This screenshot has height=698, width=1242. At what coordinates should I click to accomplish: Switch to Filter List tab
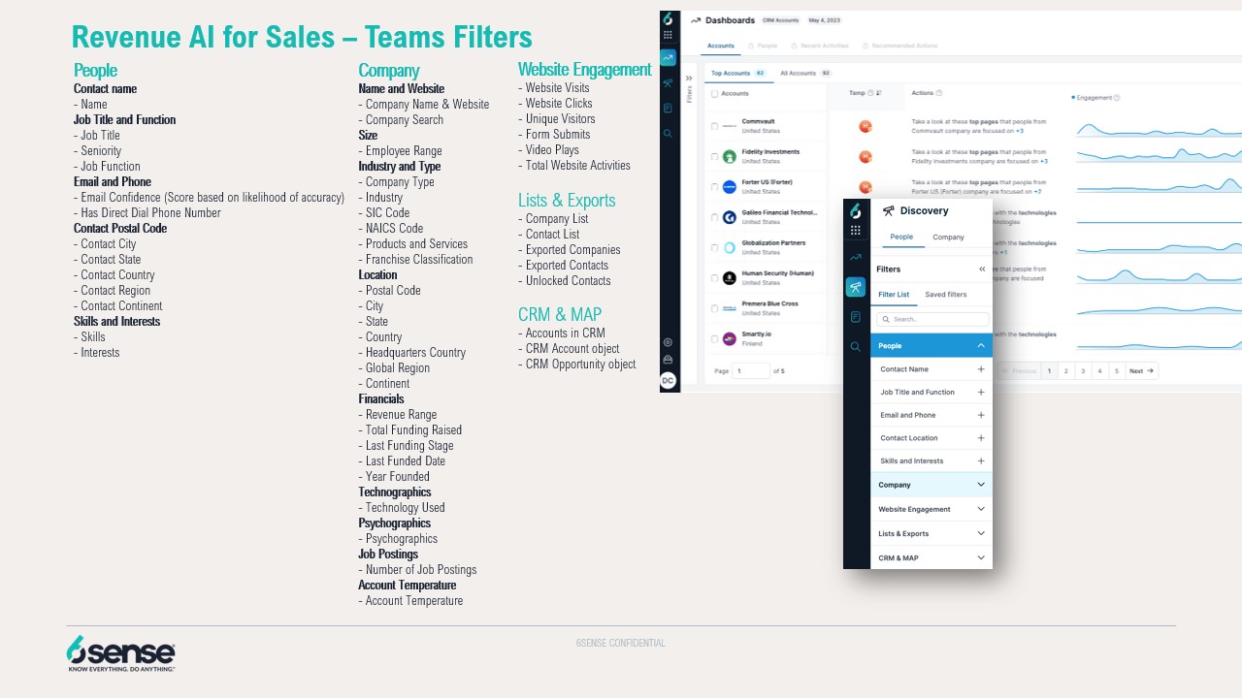click(894, 295)
